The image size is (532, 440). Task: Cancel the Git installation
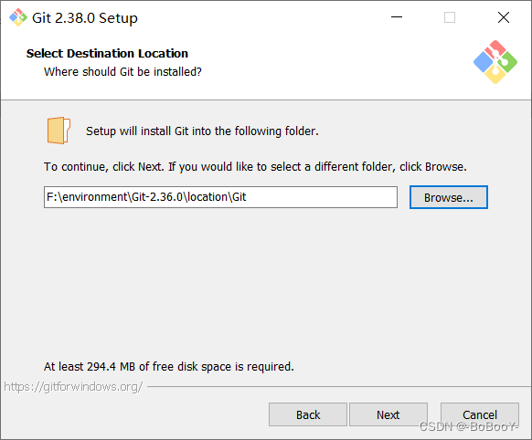tap(480, 414)
